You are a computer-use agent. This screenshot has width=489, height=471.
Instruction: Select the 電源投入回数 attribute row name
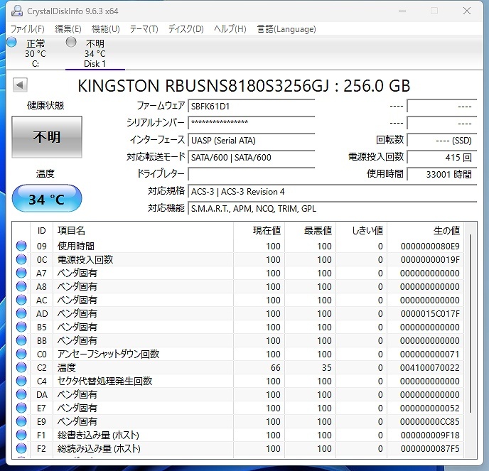pyautogui.click(x=85, y=259)
